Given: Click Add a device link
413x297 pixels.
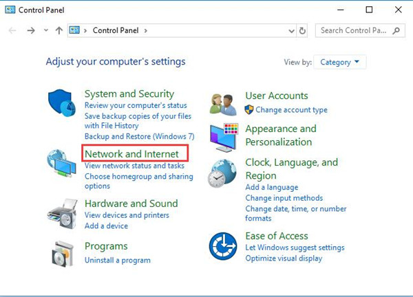Looking at the screenshot, I should tap(106, 226).
